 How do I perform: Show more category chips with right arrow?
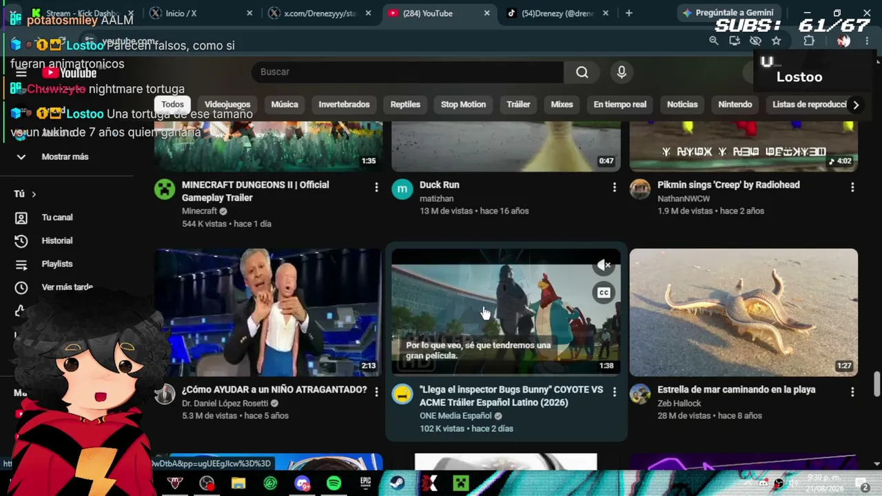click(x=856, y=105)
